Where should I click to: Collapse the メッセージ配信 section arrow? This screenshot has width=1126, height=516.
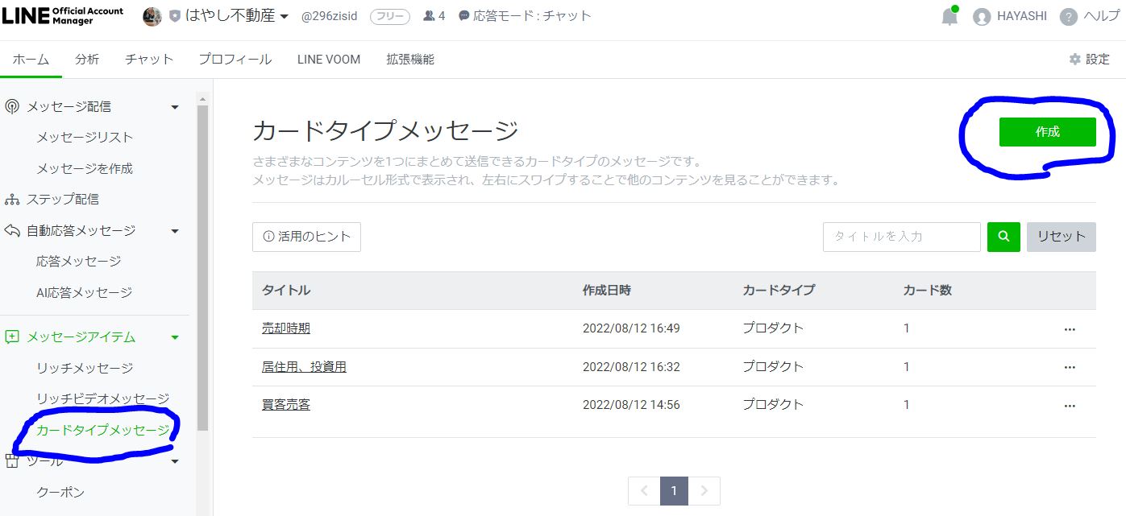pos(175,107)
